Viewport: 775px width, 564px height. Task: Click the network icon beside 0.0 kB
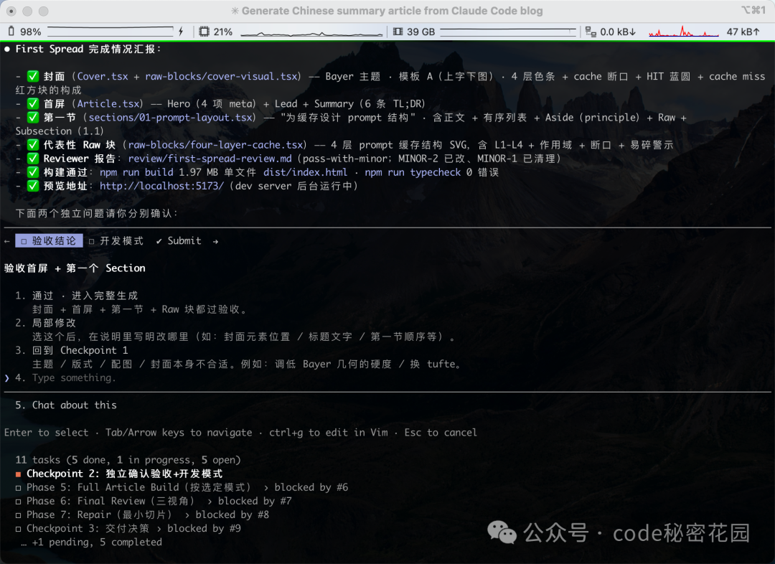point(591,32)
